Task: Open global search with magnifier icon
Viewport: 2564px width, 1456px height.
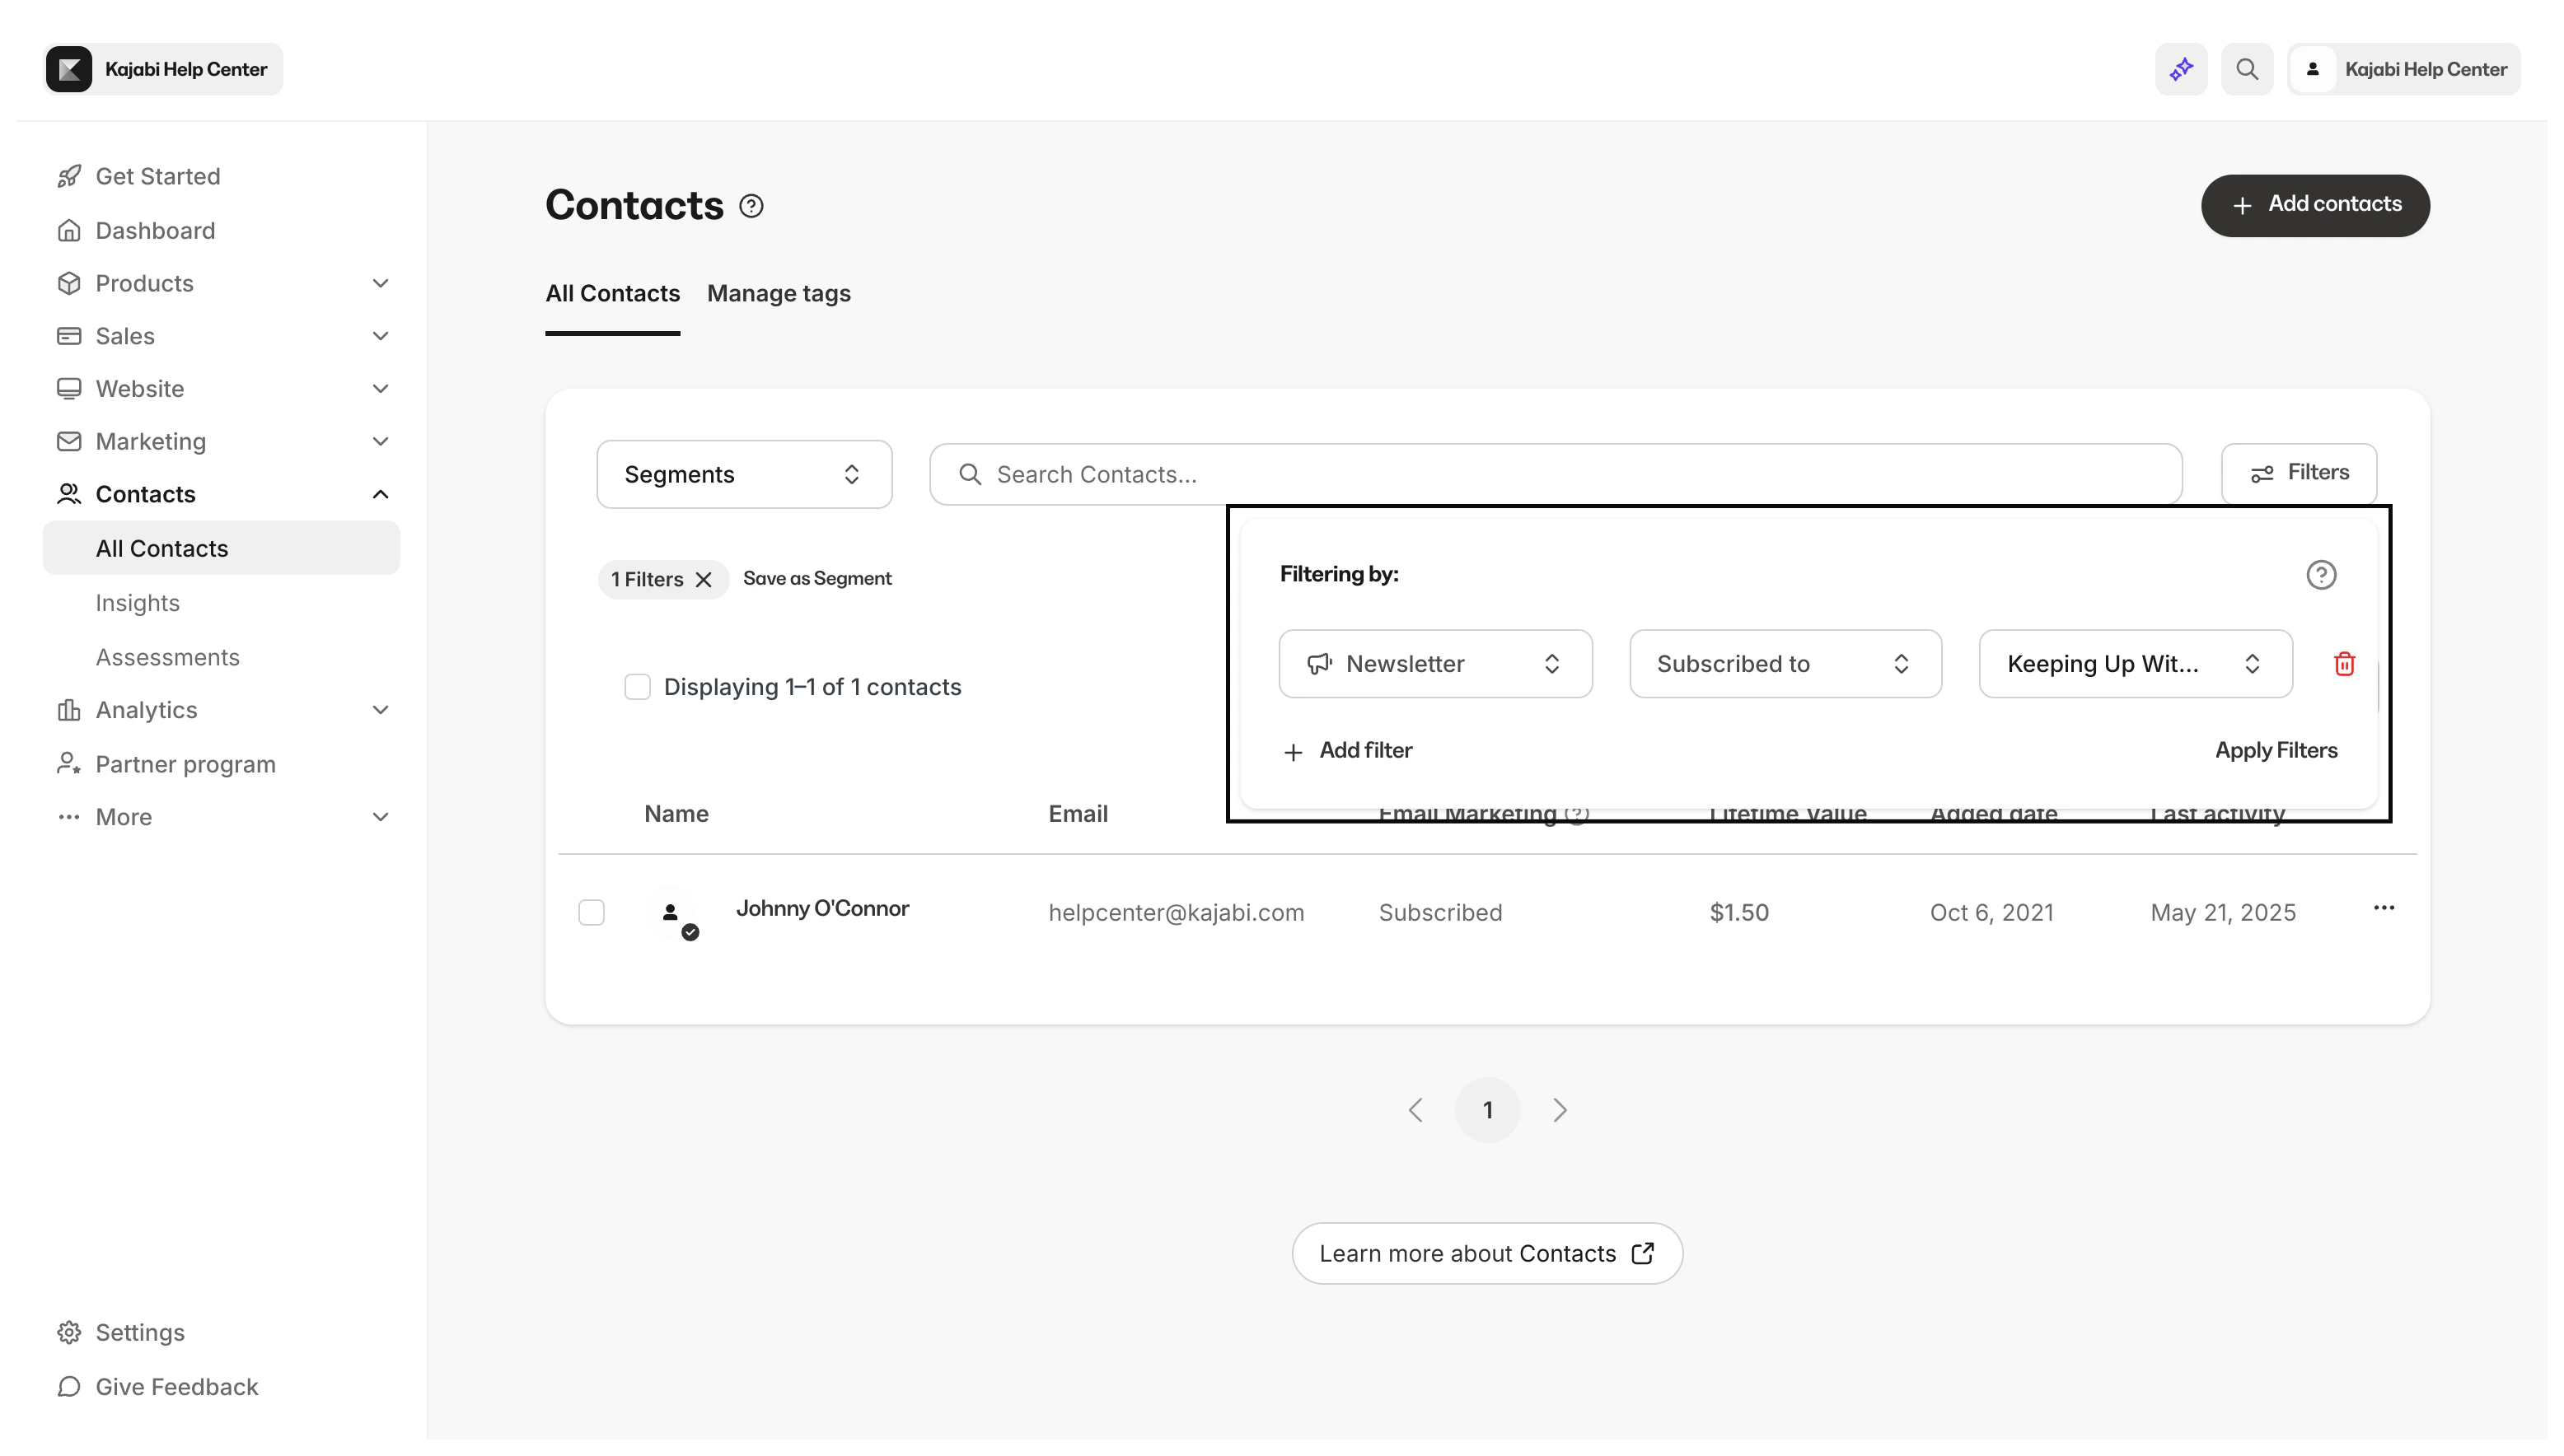Action: 2247,68
